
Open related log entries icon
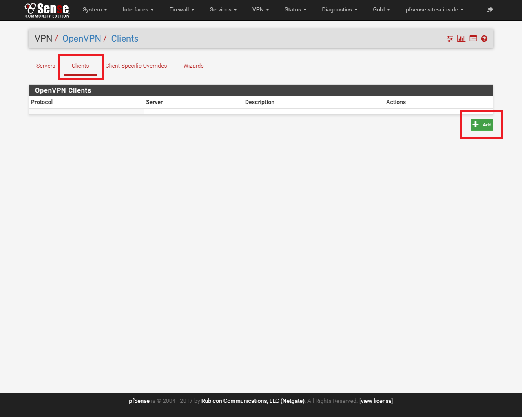(x=473, y=39)
